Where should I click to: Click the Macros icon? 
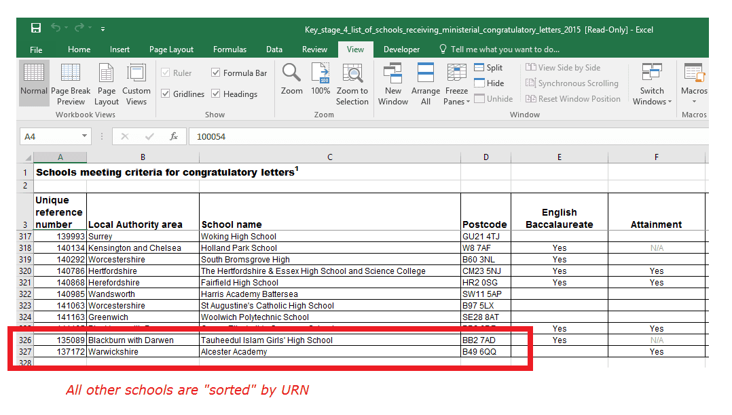tap(694, 73)
